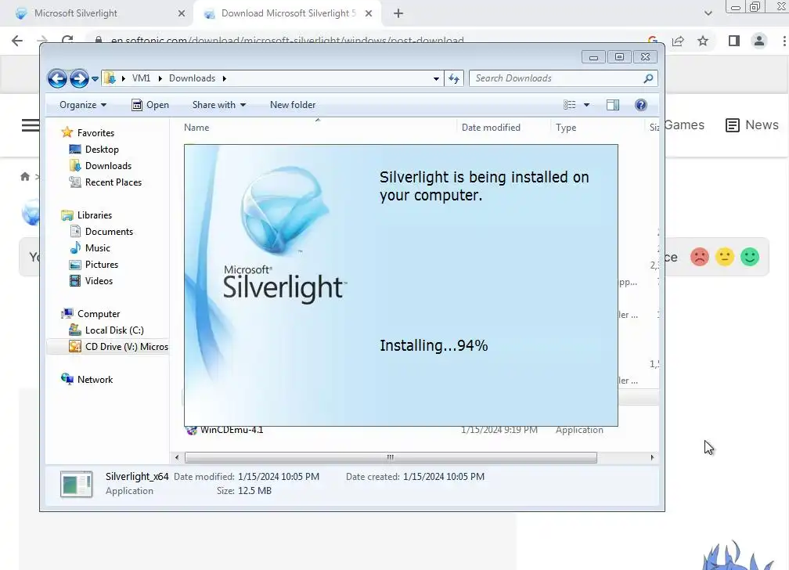
Task: Toggle the preview pane icon
Action: (x=613, y=105)
